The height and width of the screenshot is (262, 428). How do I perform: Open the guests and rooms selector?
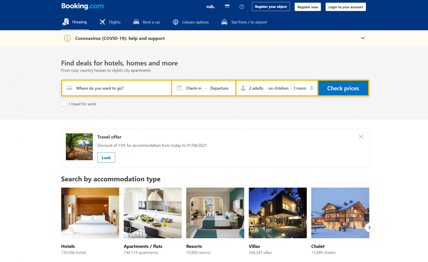tap(277, 88)
